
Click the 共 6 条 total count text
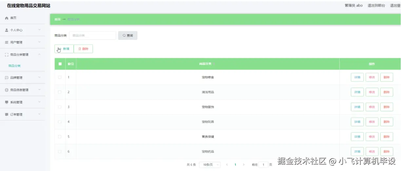tap(191, 165)
